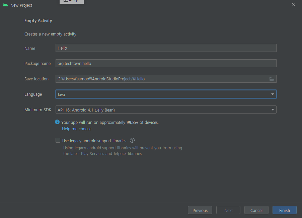The width and height of the screenshot is (302, 218).
Task: Click the folder browse icon in Save location
Action: click(272, 79)
